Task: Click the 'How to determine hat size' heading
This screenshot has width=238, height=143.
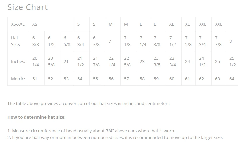Action: [37, 117]
